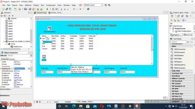The height and width of the screenshot is (109, 195).
Task: Open the Default Layout dropdown
Action: click(x=101, y=5)
